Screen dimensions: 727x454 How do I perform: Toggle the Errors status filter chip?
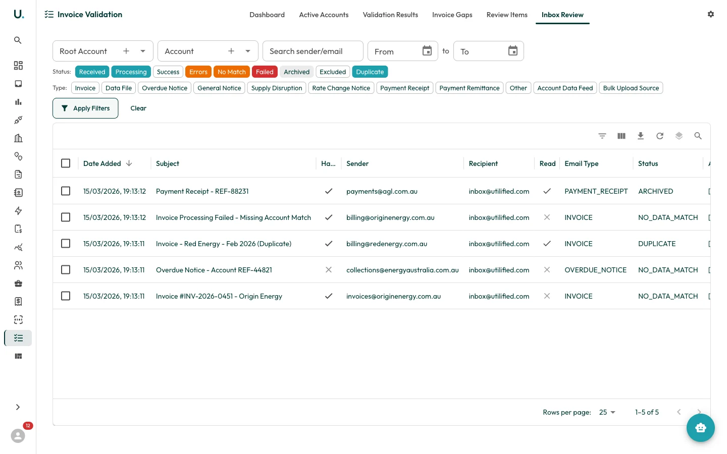(198, 72)
